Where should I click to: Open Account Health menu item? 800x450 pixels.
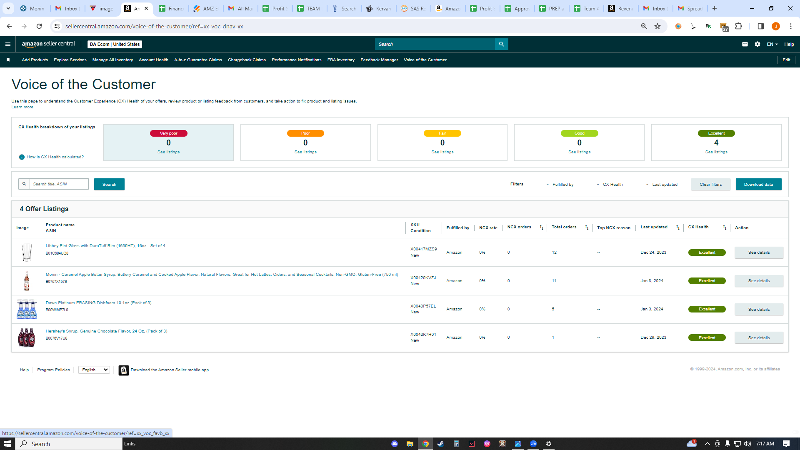tap(153, 60)
